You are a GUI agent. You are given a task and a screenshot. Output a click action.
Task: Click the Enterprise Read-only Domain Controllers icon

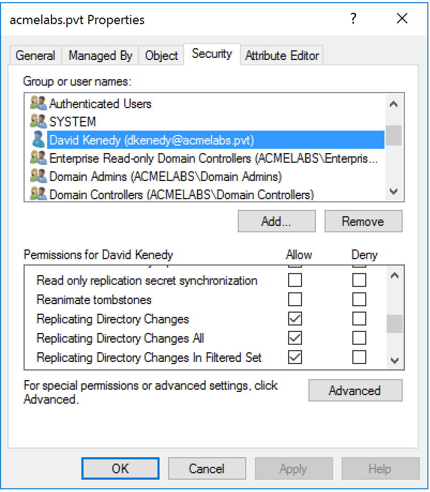39,157
